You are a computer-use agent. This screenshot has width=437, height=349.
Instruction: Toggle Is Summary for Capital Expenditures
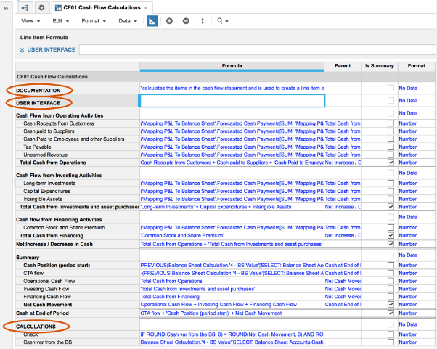tap(391, 191)
